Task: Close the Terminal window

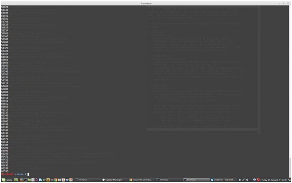Action: point(288,3)
